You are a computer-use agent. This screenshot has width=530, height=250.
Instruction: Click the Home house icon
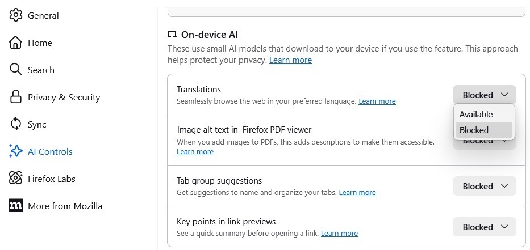click(x=16, y=43)
